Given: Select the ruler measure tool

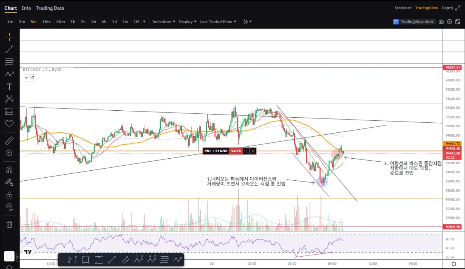Looking at the screenshot, I should coord(9,140).
